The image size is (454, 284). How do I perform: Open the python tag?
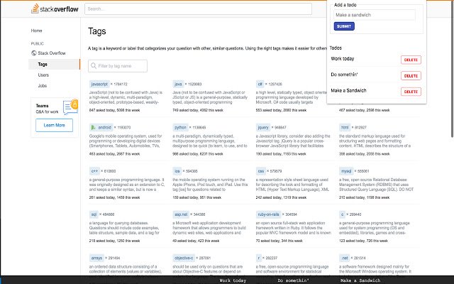(180, 128)
